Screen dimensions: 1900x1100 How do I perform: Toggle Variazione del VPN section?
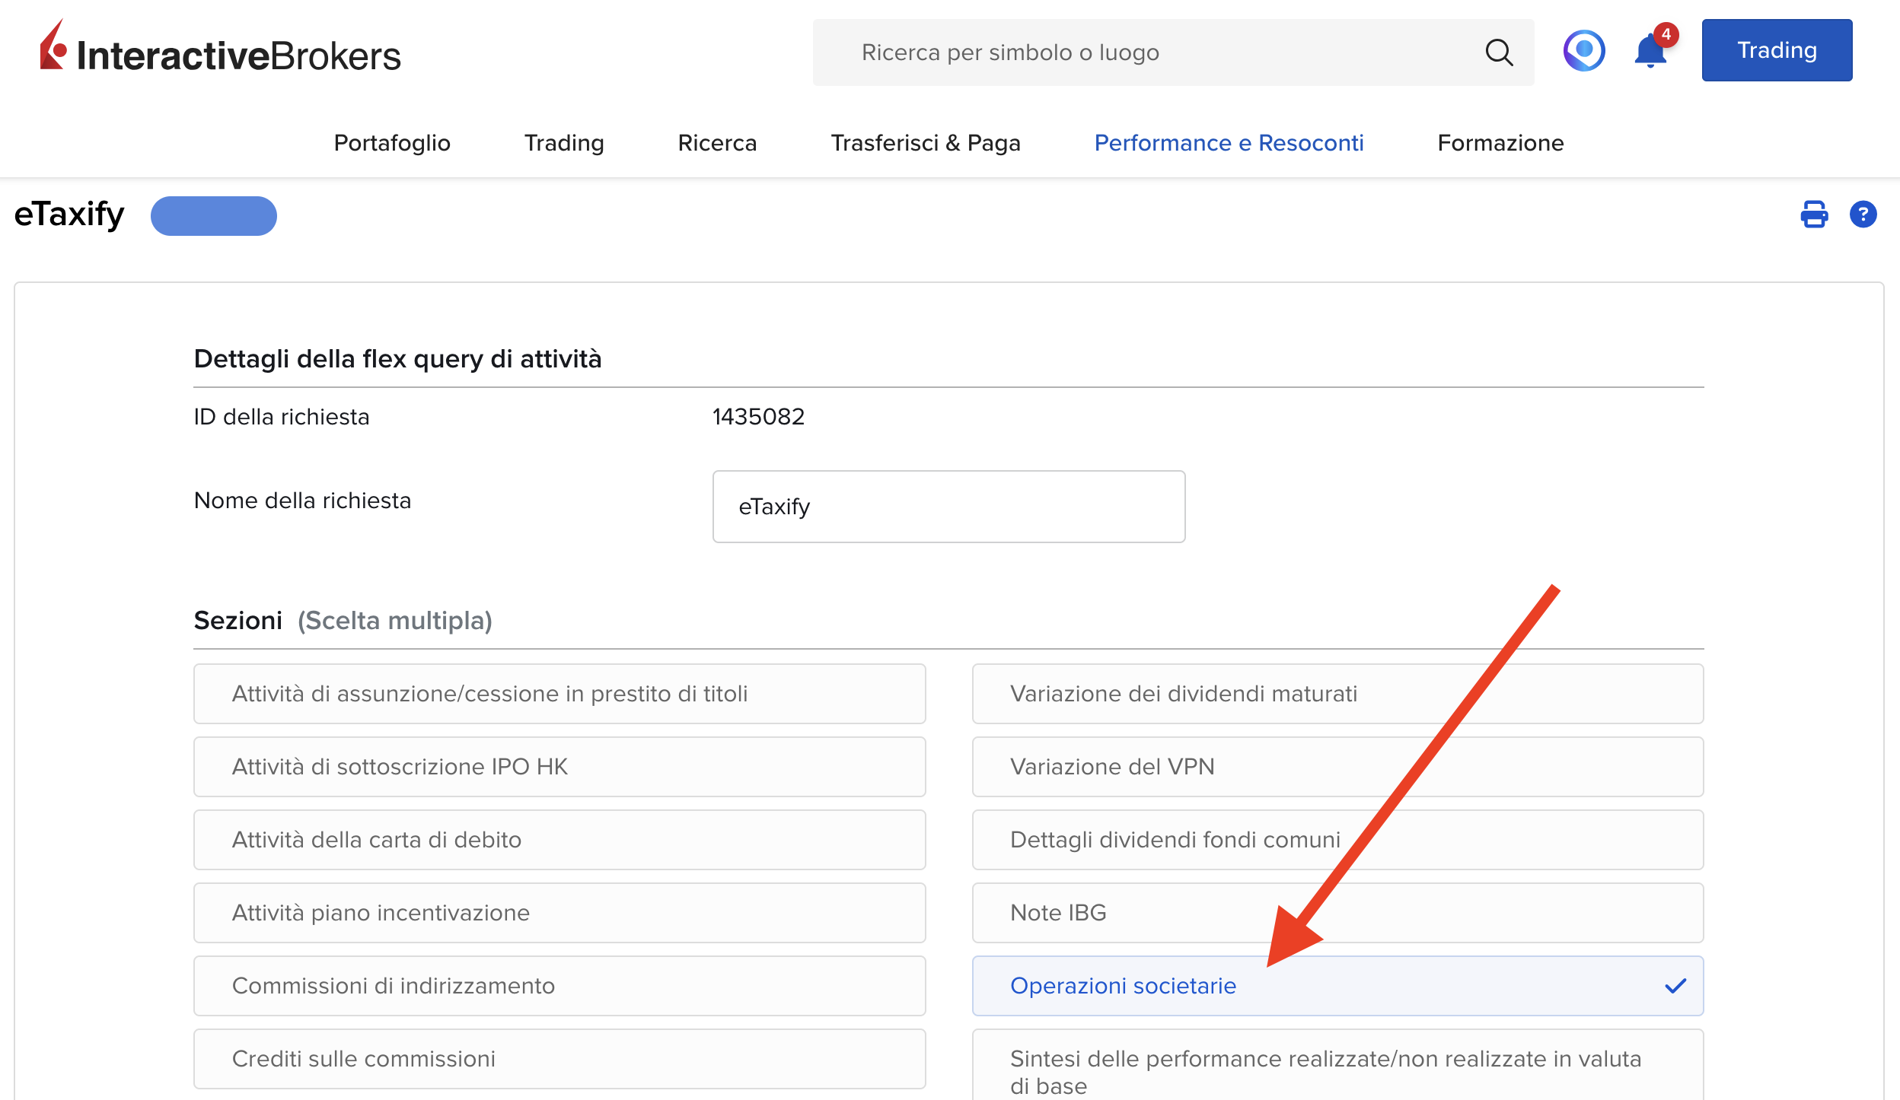pyautogui.click(x=1337, y=767)
